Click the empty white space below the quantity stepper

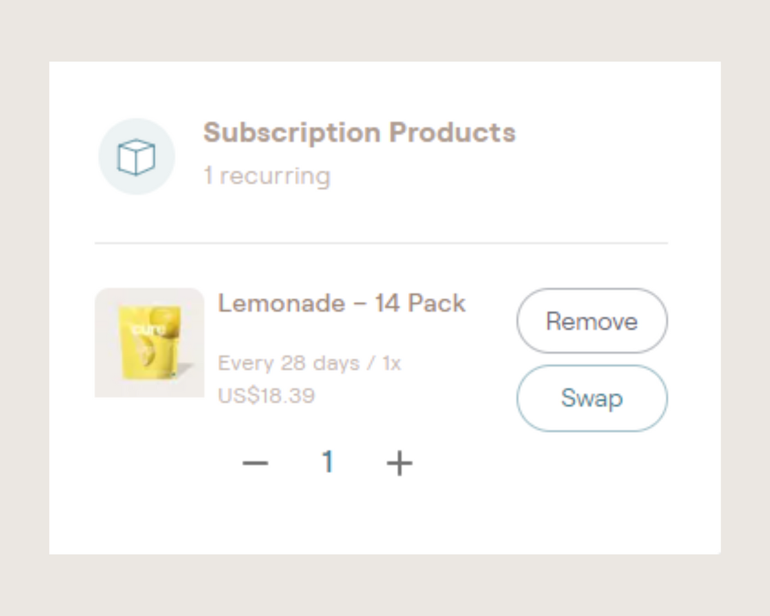tap(385, 517)
